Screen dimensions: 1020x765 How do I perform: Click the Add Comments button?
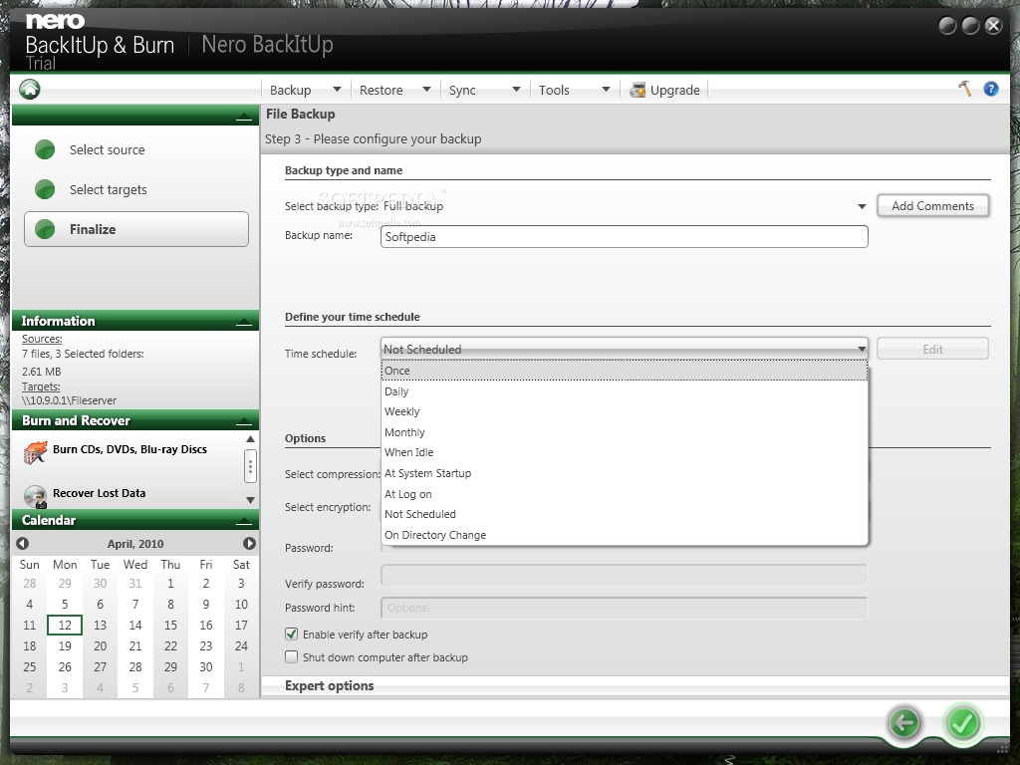[x=932, y=205]
